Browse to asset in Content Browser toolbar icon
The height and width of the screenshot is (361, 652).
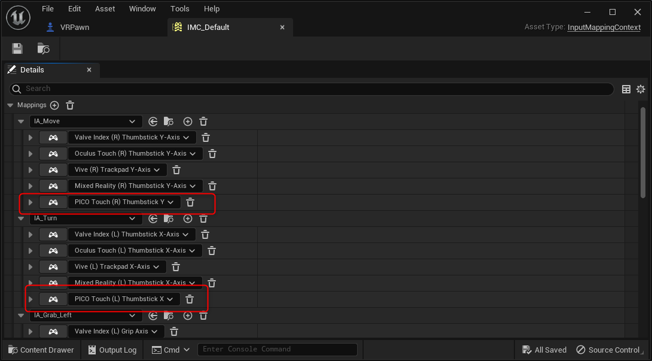43,48
